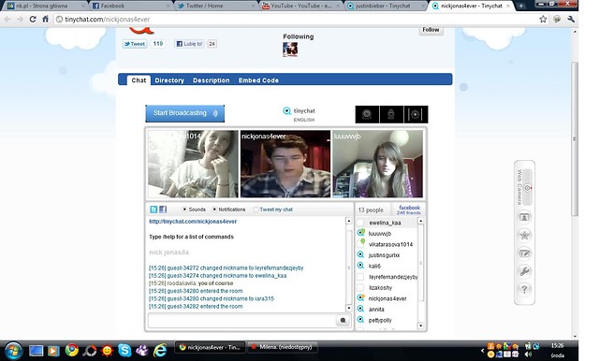Screen dimensions: 599x361
Task: Switch to the YouTube browser tab
Action: tap(301, 6)
